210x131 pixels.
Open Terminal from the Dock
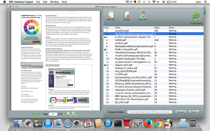coord(118,123)
